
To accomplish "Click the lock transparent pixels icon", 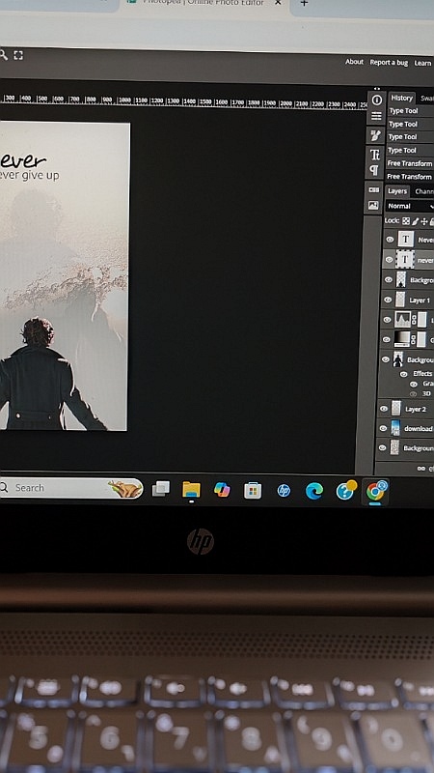I will point(406,221).
